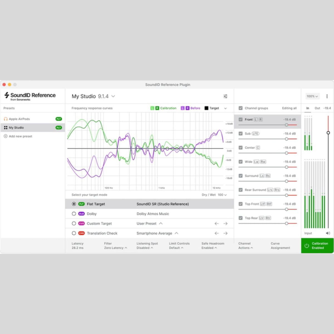Click the red CHK Translation Check badge
The height and width of the screenshot is (334, 334).
tap(81, 233)
